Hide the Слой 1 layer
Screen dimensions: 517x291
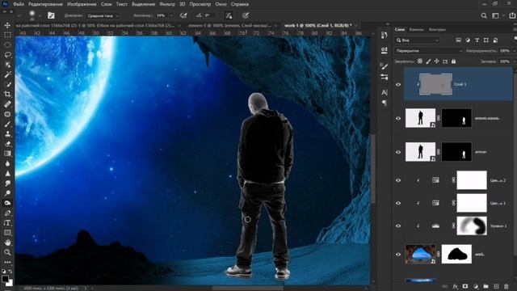[x=398, y=84]
